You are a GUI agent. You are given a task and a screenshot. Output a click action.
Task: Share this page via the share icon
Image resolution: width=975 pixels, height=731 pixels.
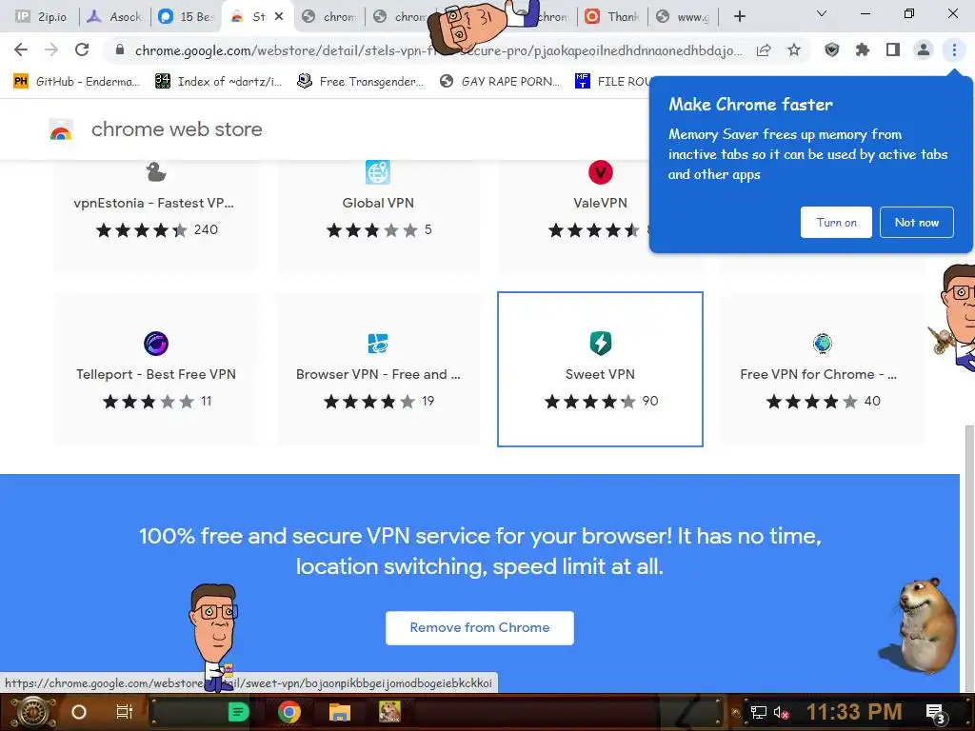[x=764, y=49]
